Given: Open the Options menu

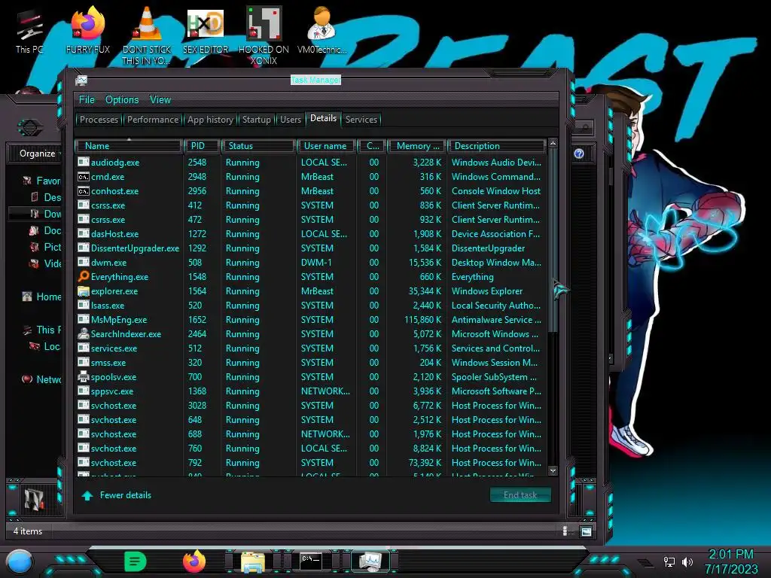Looking at the screenshot, I should pyautogui.click(x=122, y=100).
